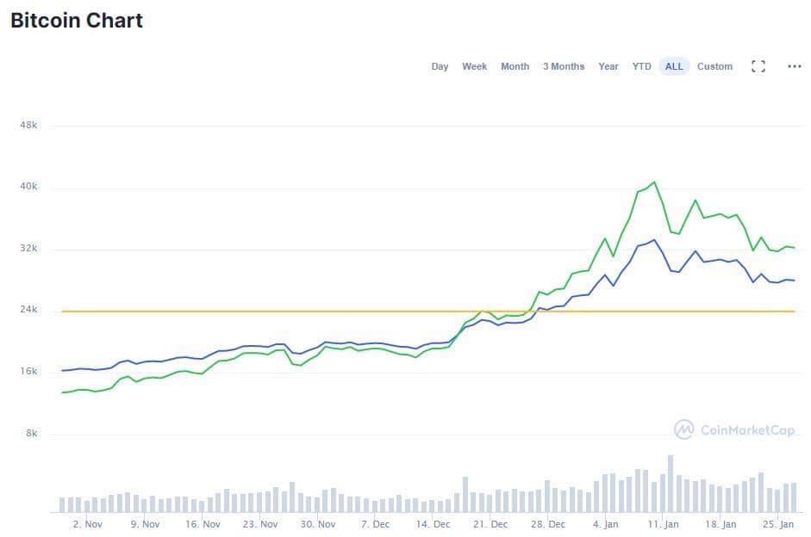Click the 2. Nov date axis label
This screenshot has height=537, width=811.
(x=87, y=524)
